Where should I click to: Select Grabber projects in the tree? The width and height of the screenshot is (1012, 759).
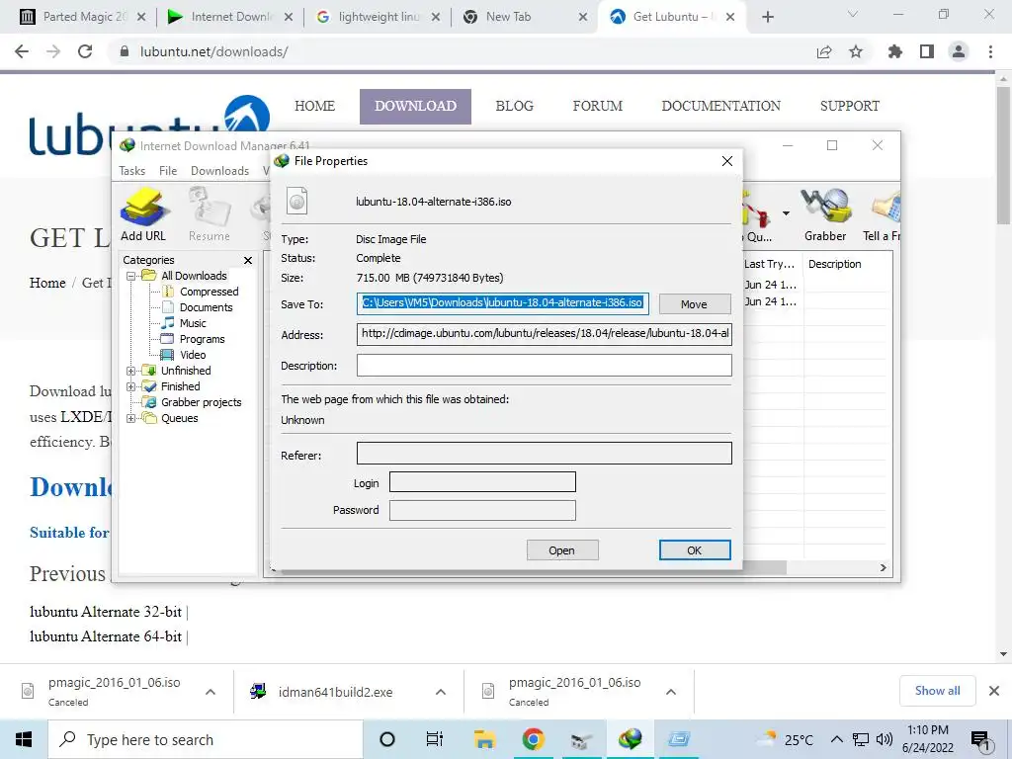coord(201,402)
